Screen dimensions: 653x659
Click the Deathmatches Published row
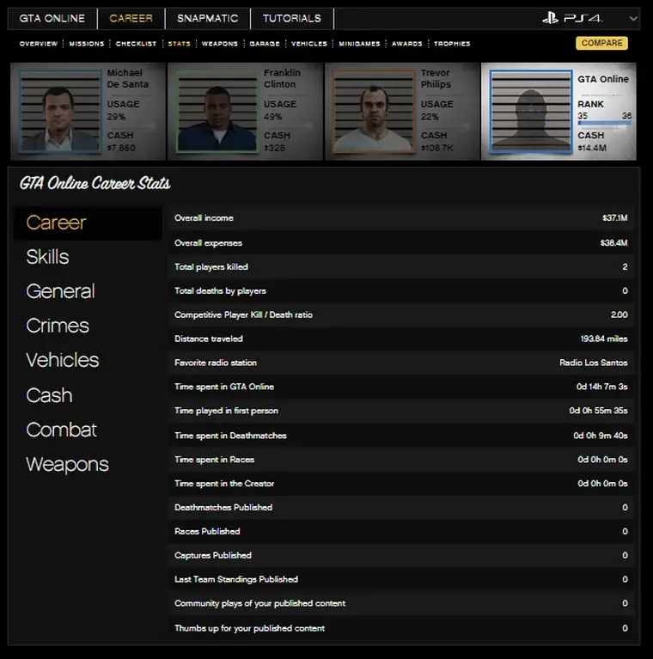(x=401, y=507)
